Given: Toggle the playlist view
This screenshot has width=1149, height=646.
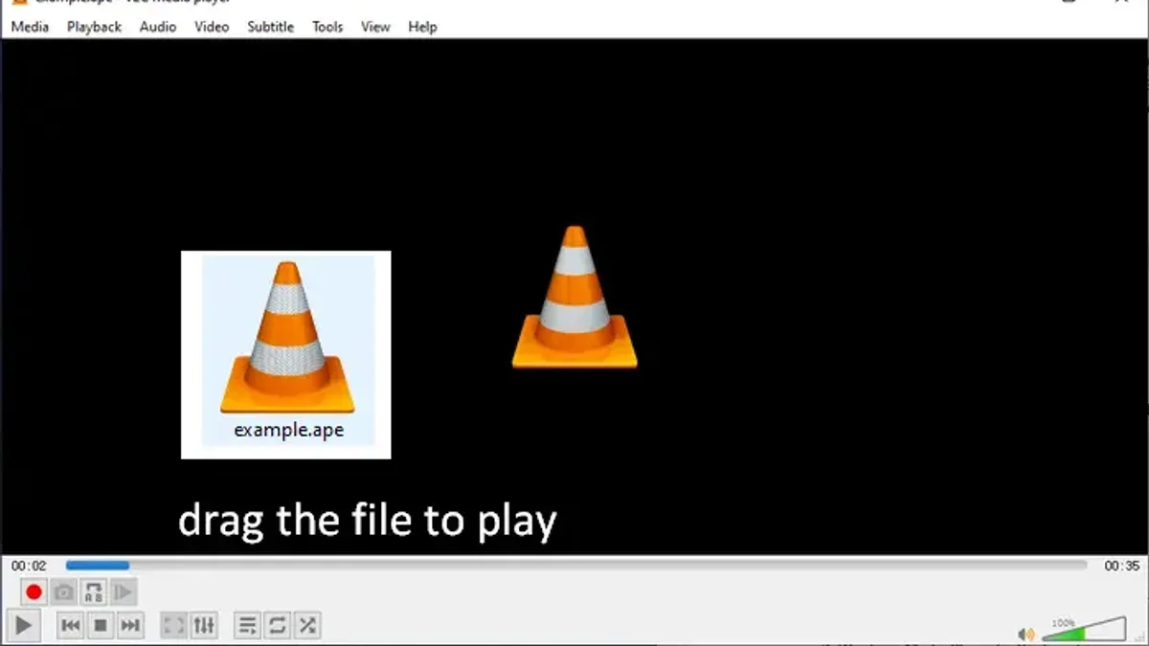Looking at the screenshot, I should tap(247, 626).
